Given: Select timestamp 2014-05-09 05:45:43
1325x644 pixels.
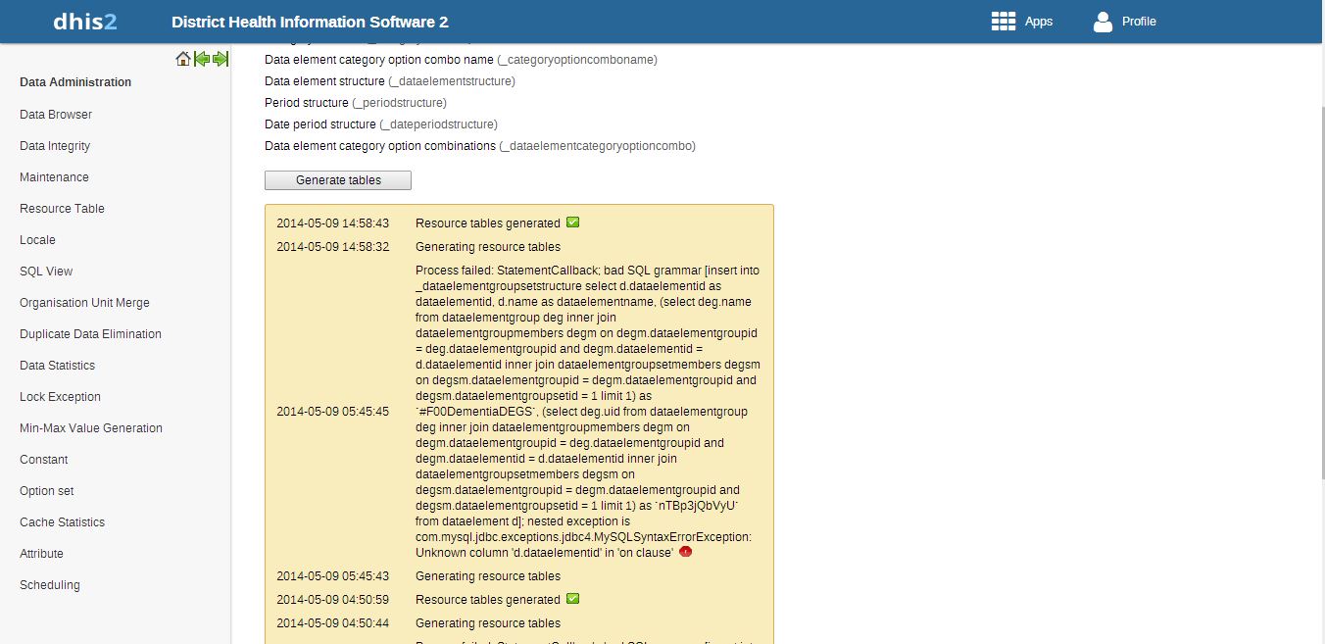Looking at the screenshot, I should point(332,576).
